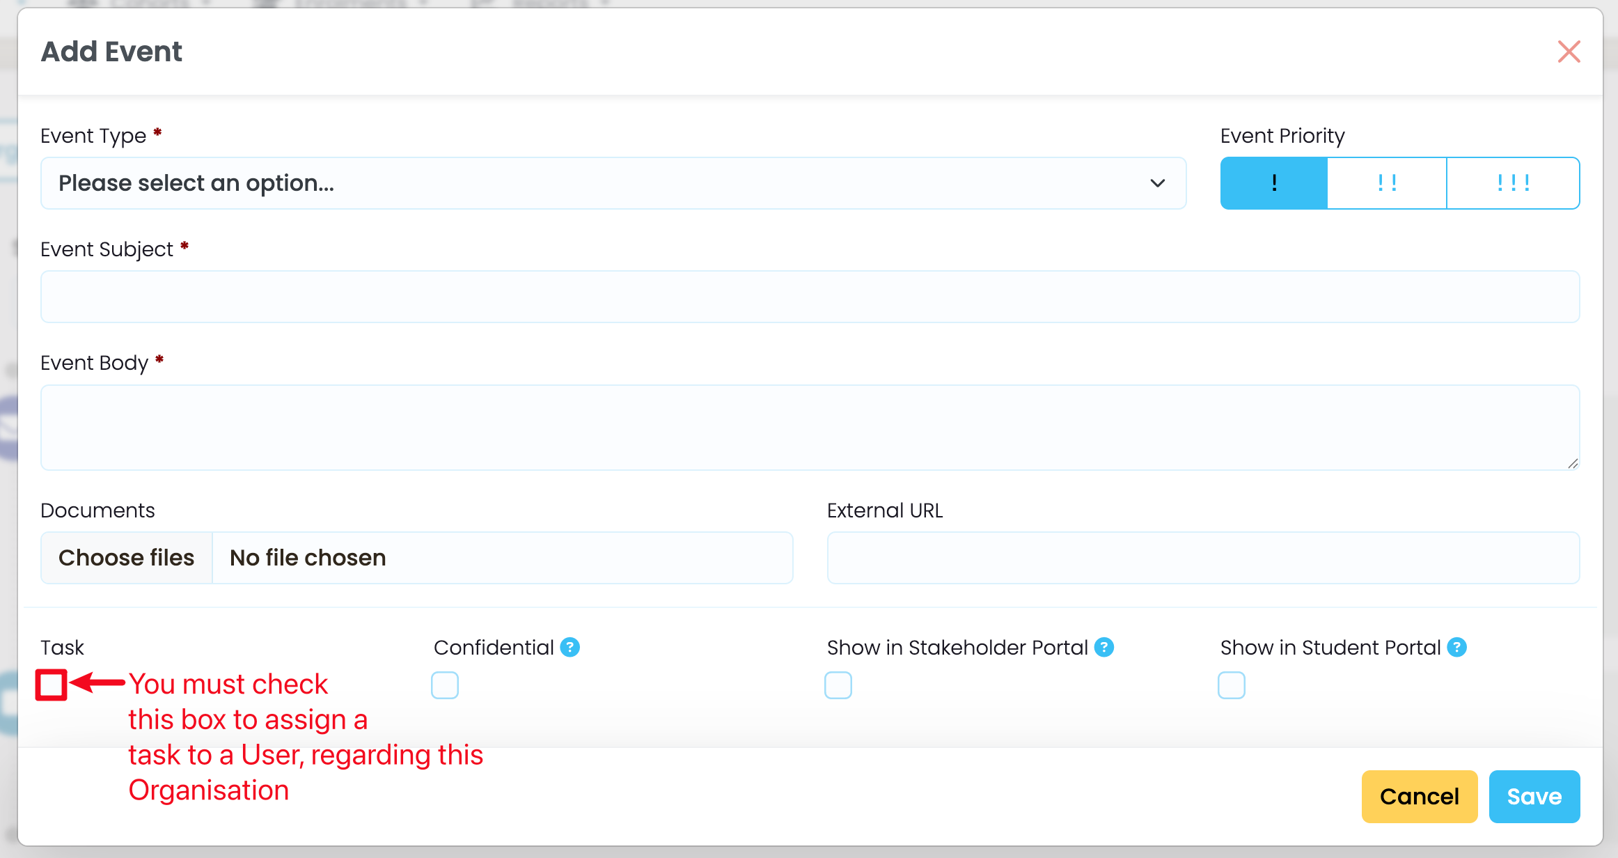
Task: Tick the Confidential checkbox
Action: pos(445,685)
